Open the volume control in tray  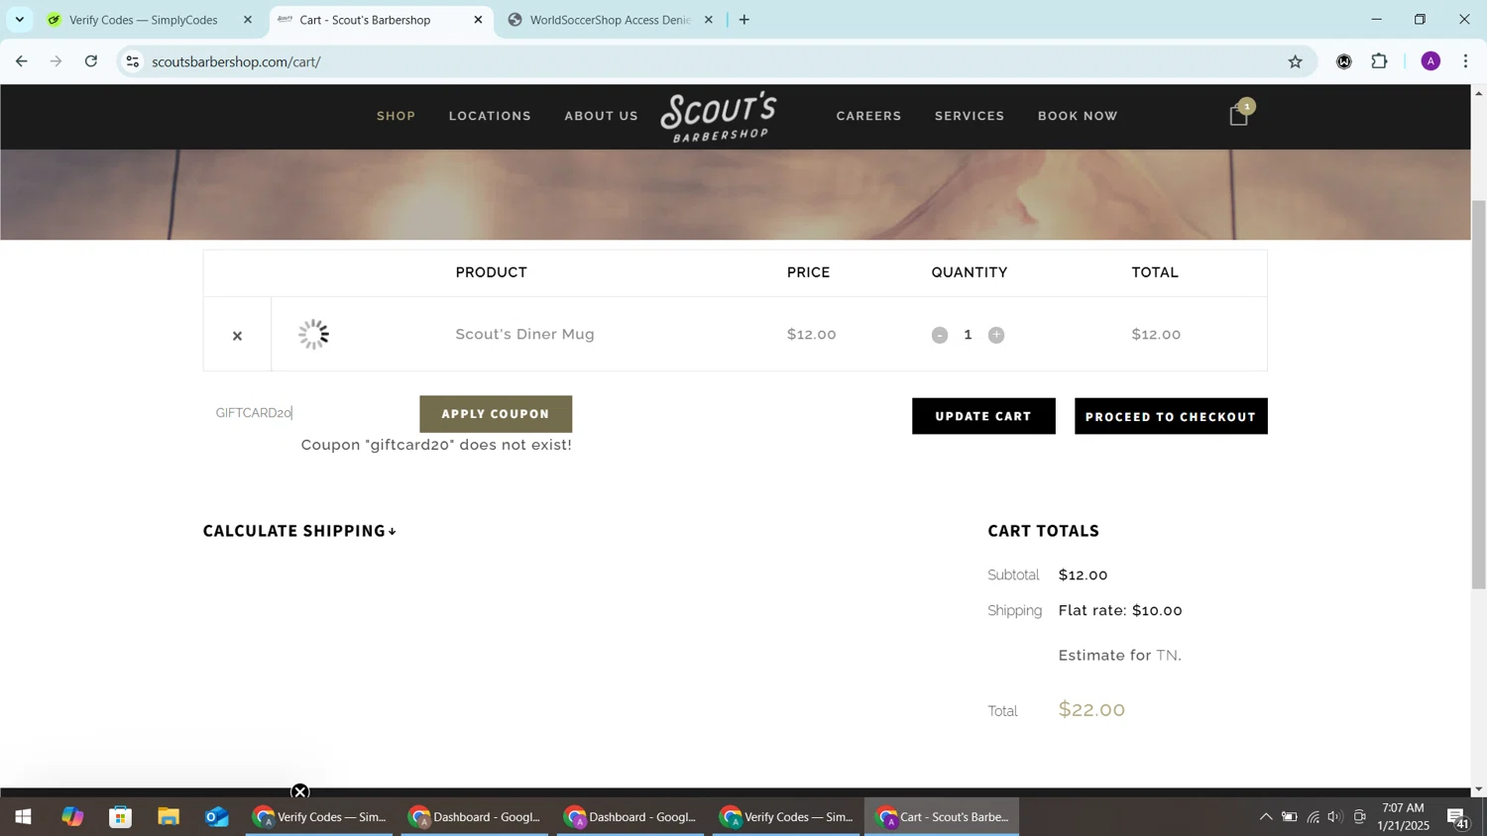tap(1335, 817)
